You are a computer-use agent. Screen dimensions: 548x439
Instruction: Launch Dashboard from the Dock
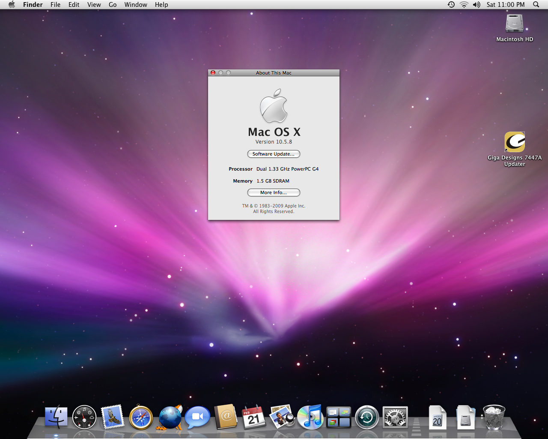[84, 417]
